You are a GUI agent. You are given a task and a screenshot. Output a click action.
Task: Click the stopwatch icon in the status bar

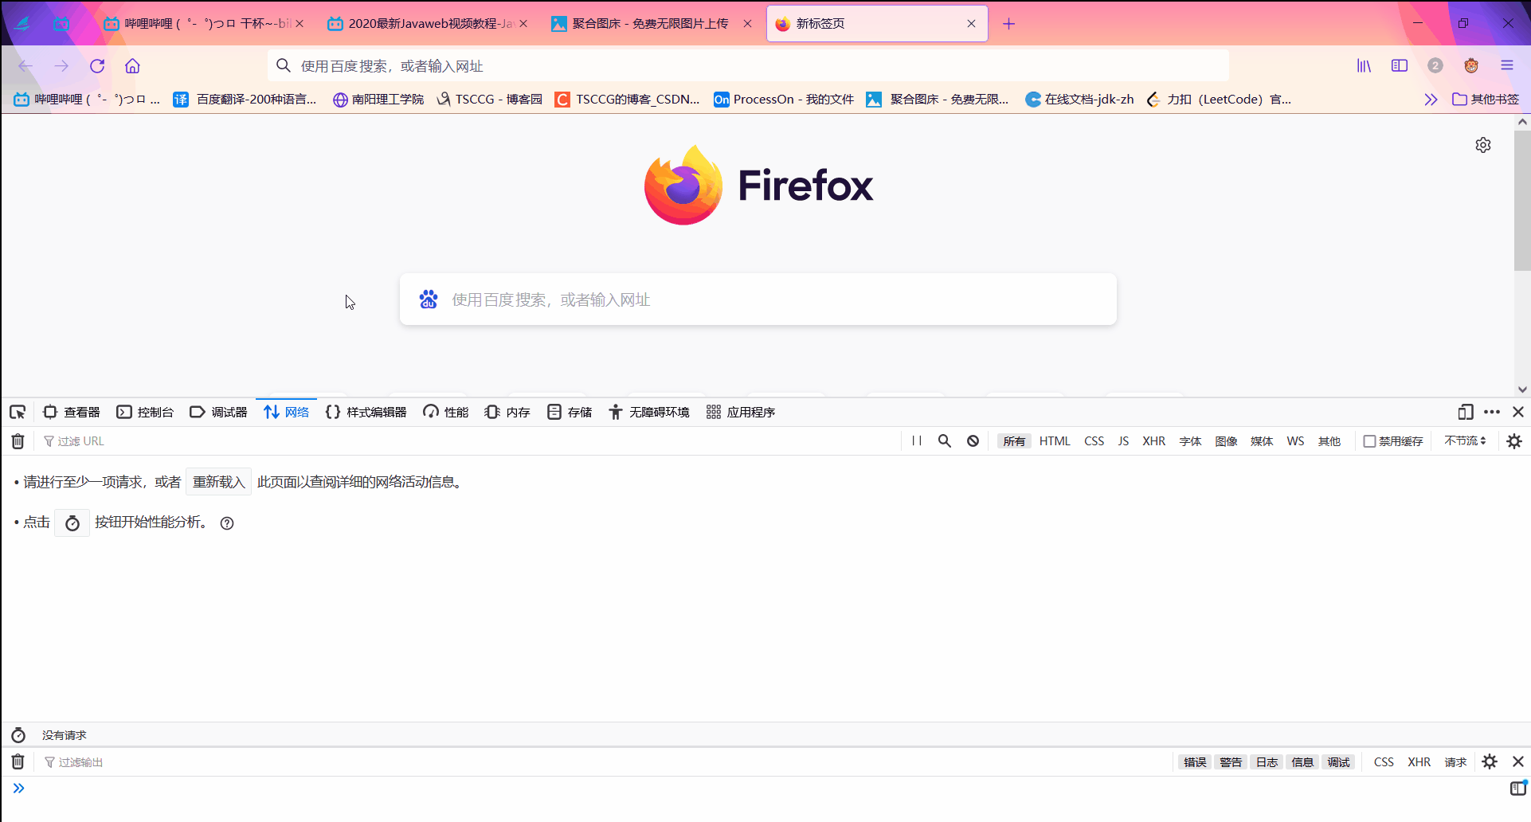click(x=18, y=735)
